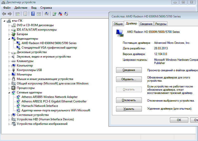Toggle the action pane toolbar icon

pyautogui.click(x=39, y=14)
